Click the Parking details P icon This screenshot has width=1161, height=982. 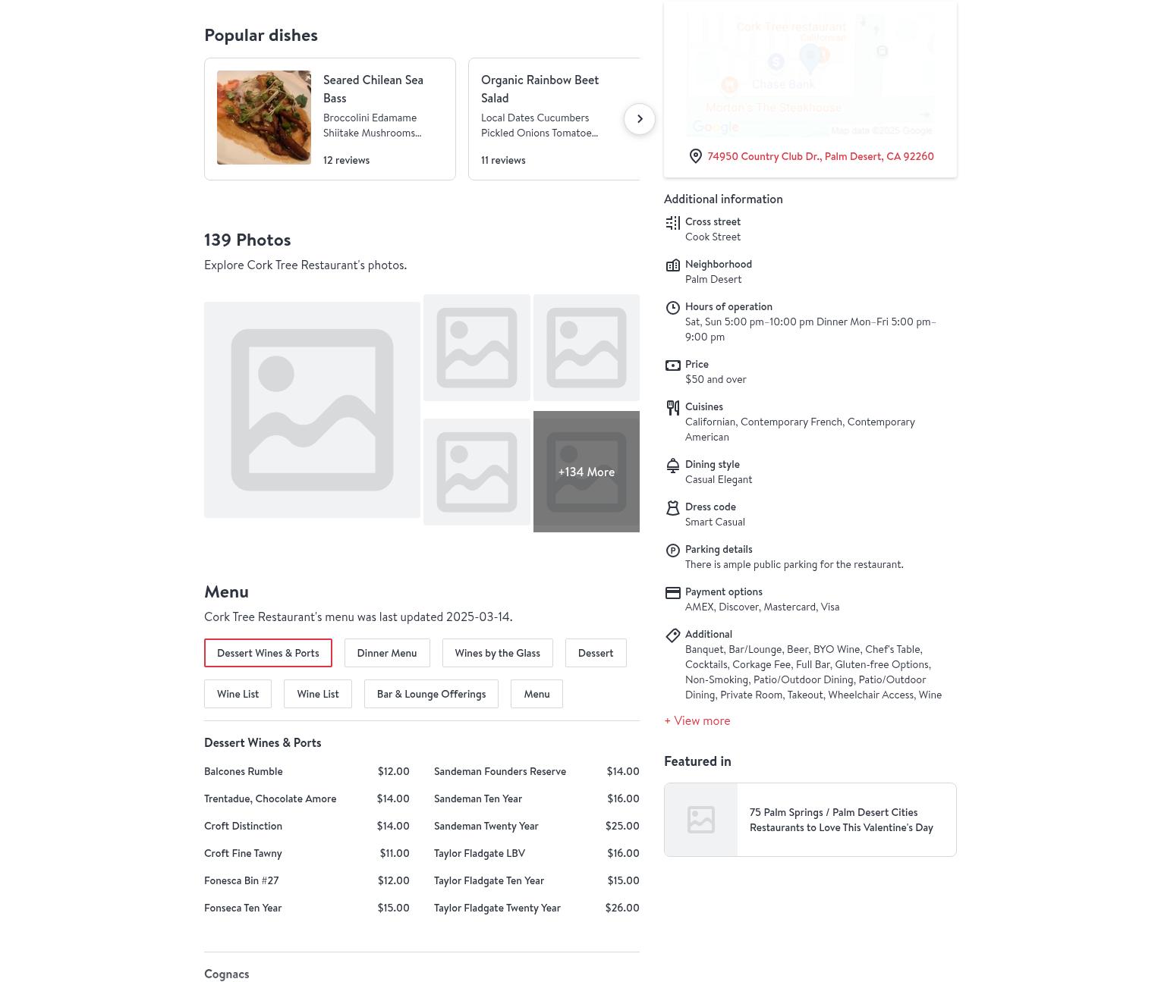(672, 551)
